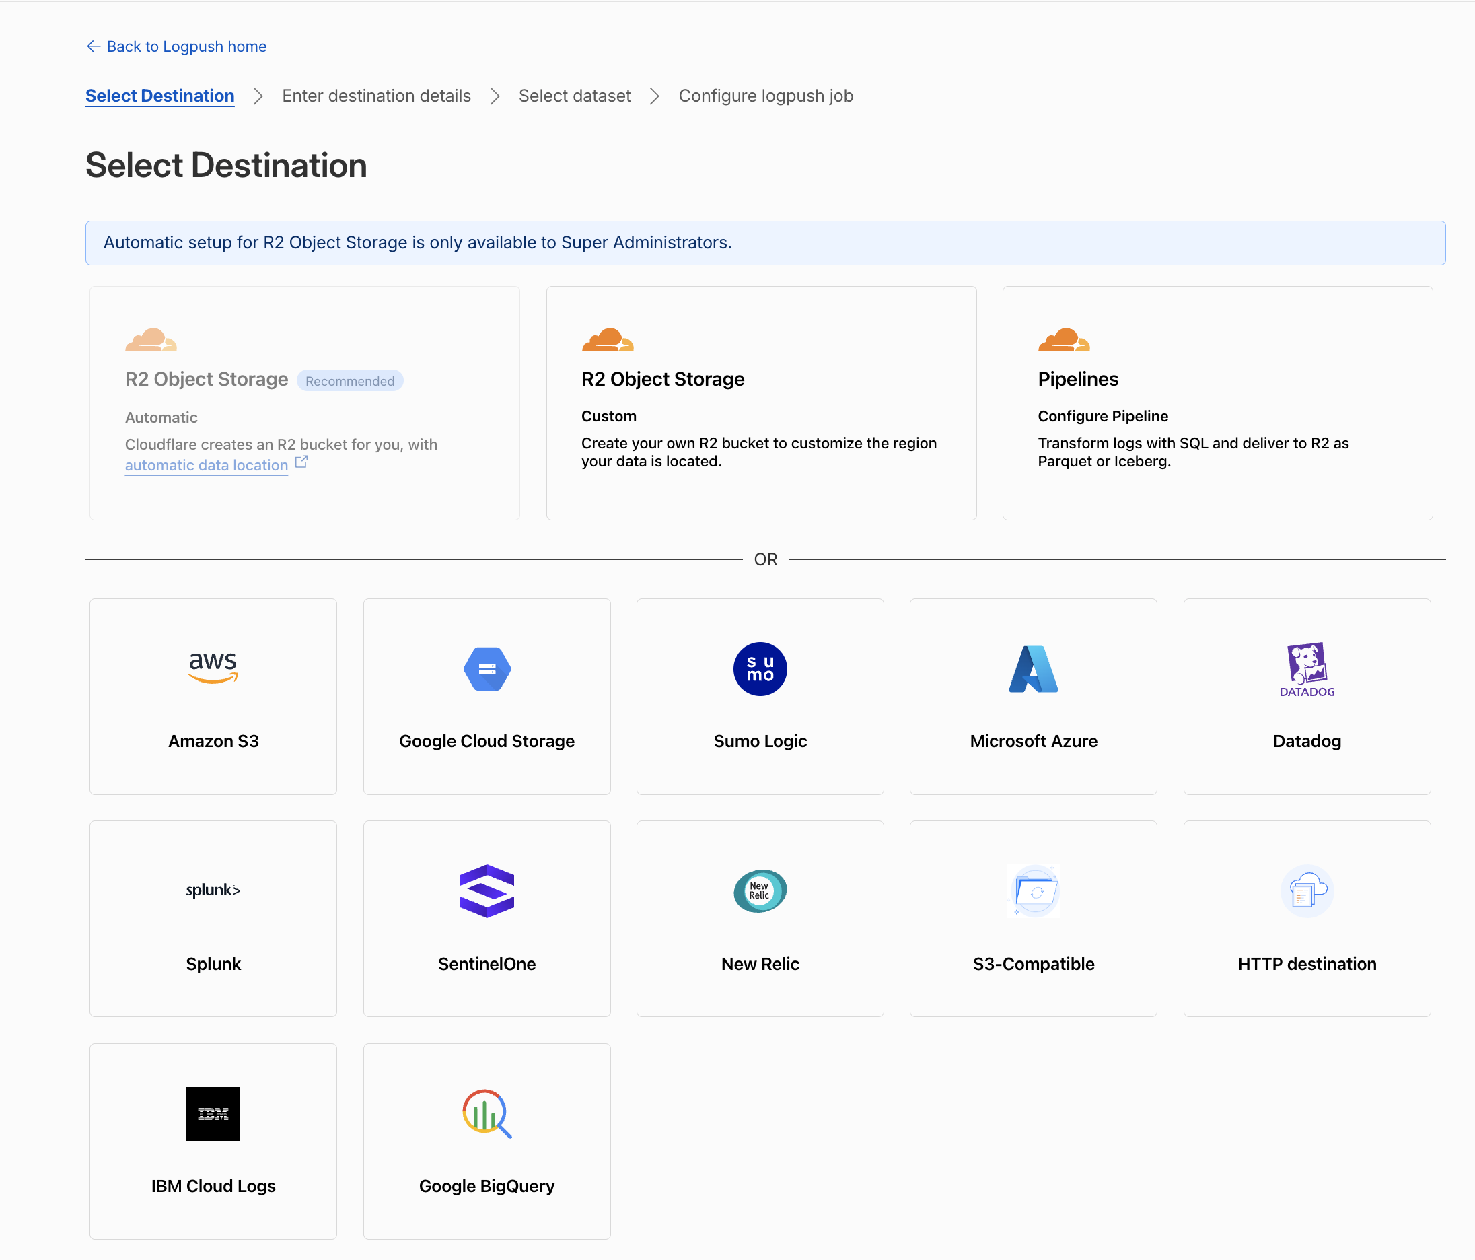This screenshot has width=1475, height=1260.
Task: Select Sumo Logic label
Action: 760,741
